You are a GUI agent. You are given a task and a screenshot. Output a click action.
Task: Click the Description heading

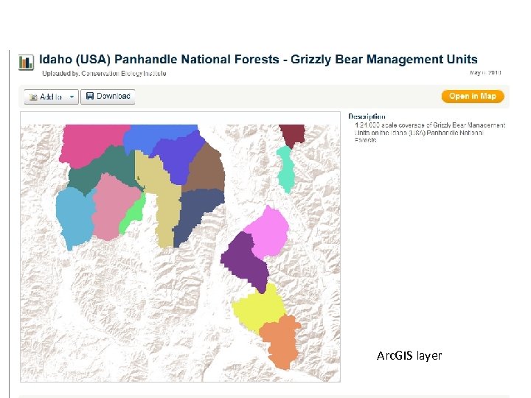click(367, 116)
